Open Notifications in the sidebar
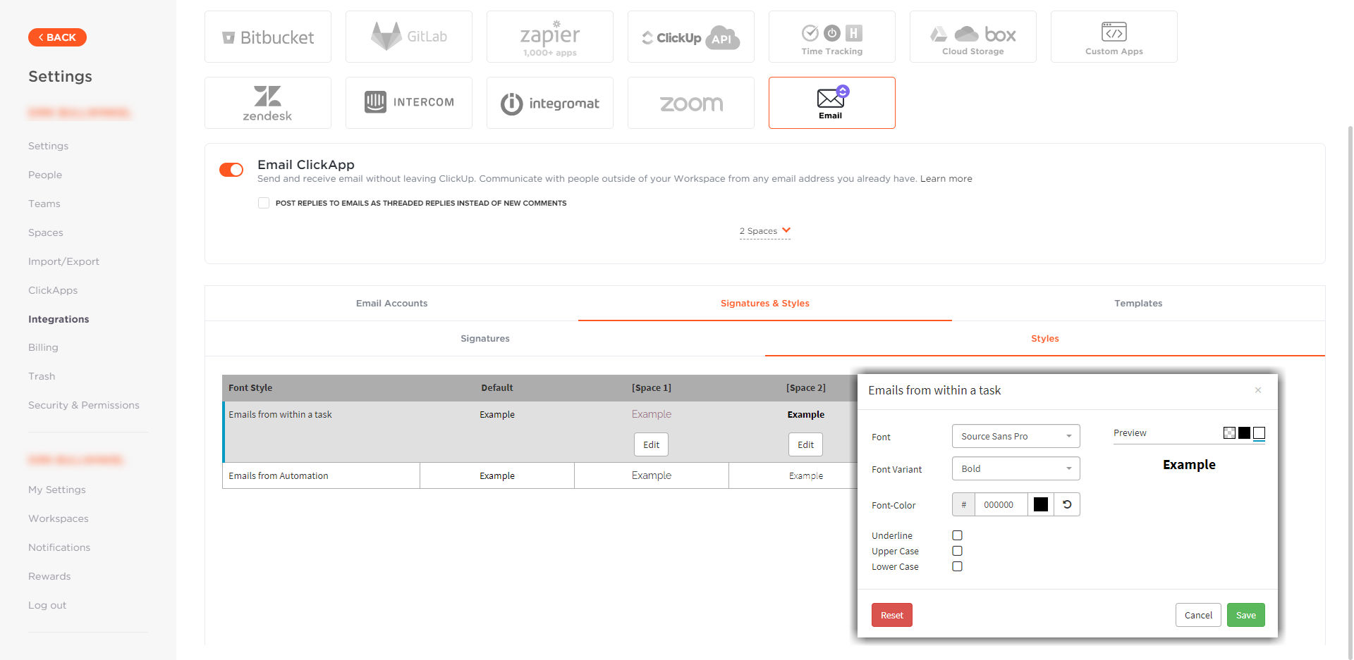Screen dimensions: 1354x660 click(x=59, y=547)
